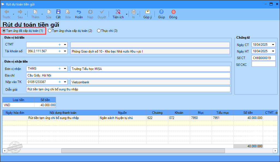280x162 pixels.
Task: Approve the voucher with Duyệt
Action: click(102, 14)
